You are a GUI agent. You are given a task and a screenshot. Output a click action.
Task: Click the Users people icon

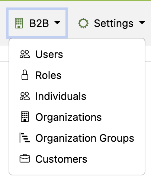tap(25, 54)
